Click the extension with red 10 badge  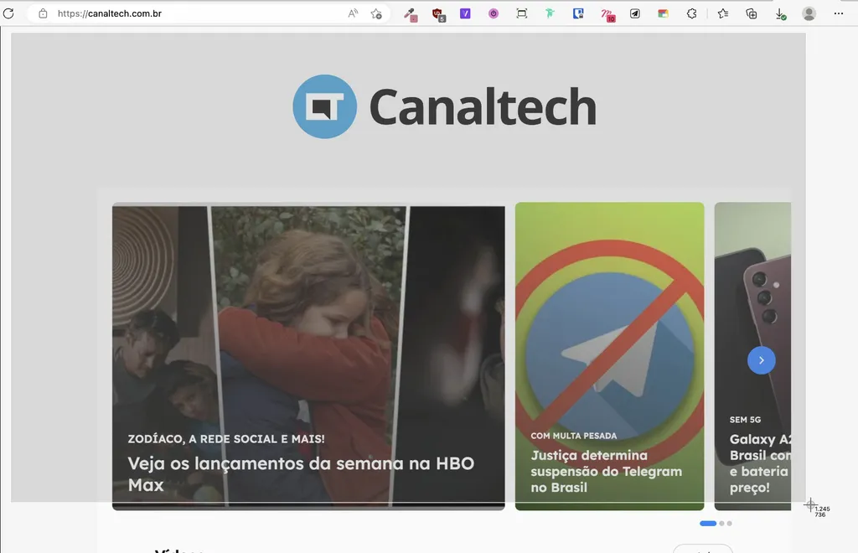[607, 14]
